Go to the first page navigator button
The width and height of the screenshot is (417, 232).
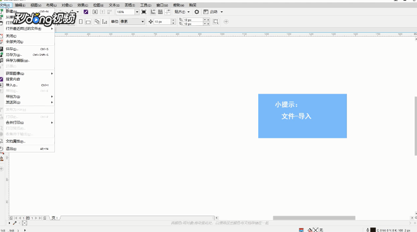(x=15, y=218)
